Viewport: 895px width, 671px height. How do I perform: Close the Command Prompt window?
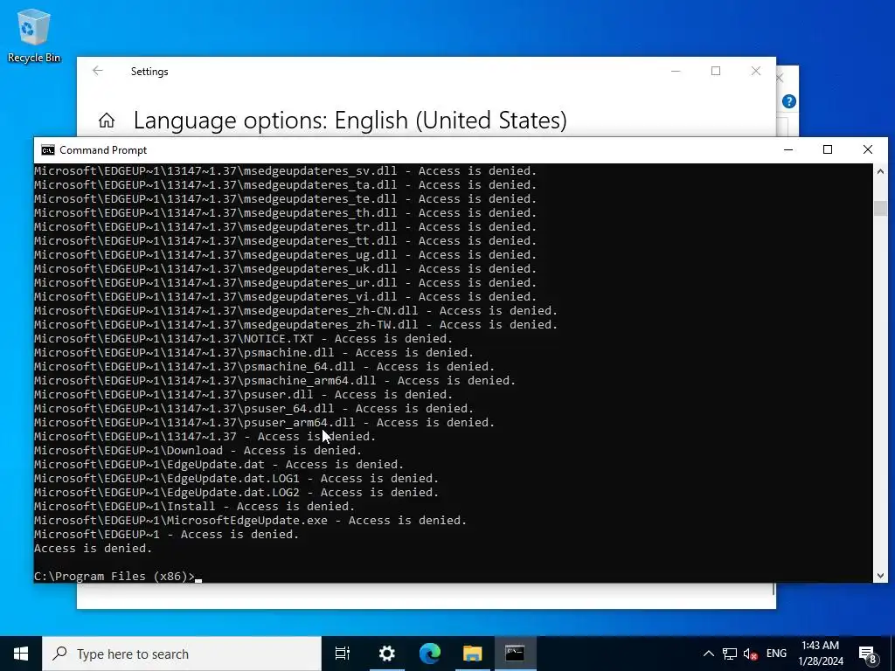click(868, 149)
